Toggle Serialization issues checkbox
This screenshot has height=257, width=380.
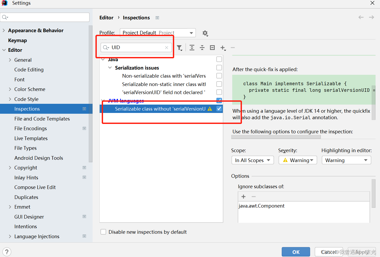click(x=219, y=67)
